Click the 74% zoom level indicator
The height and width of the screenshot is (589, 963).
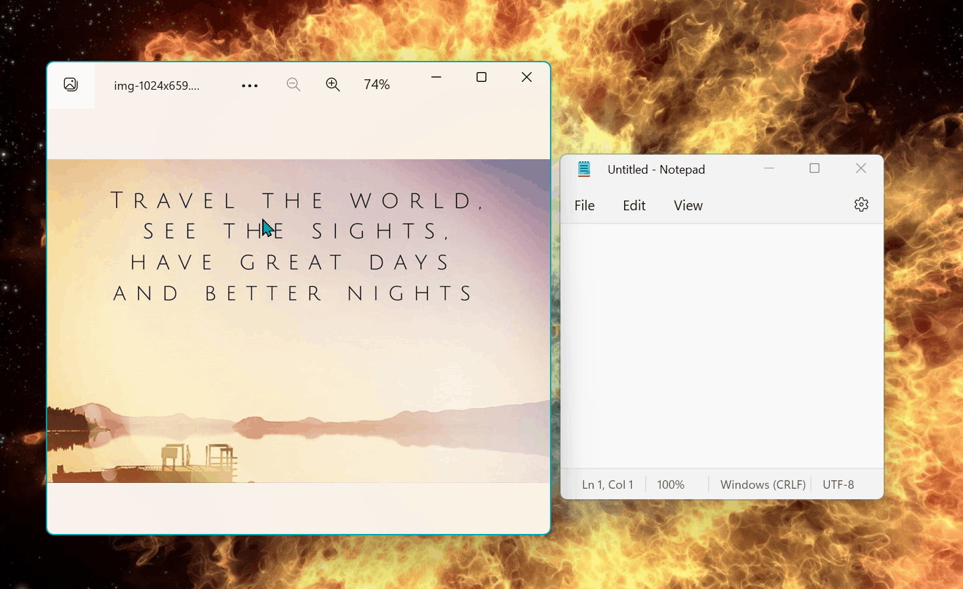pos(377,85)
